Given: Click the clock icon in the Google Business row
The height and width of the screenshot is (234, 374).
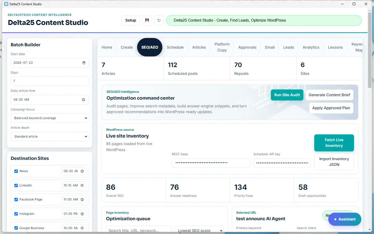Looking at the screenshot, I should point(82,228).
